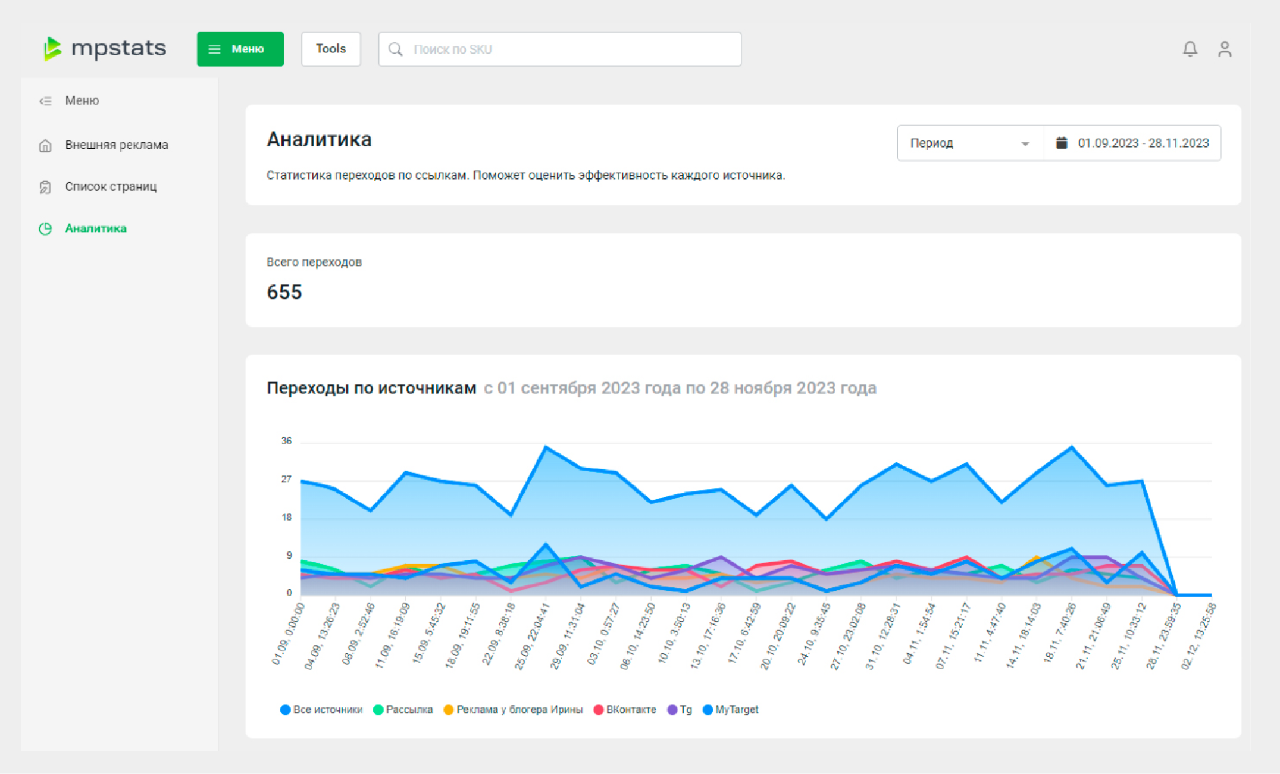Click the mpstats logo
1280x774 pixels.
click(x=105, y=48)
